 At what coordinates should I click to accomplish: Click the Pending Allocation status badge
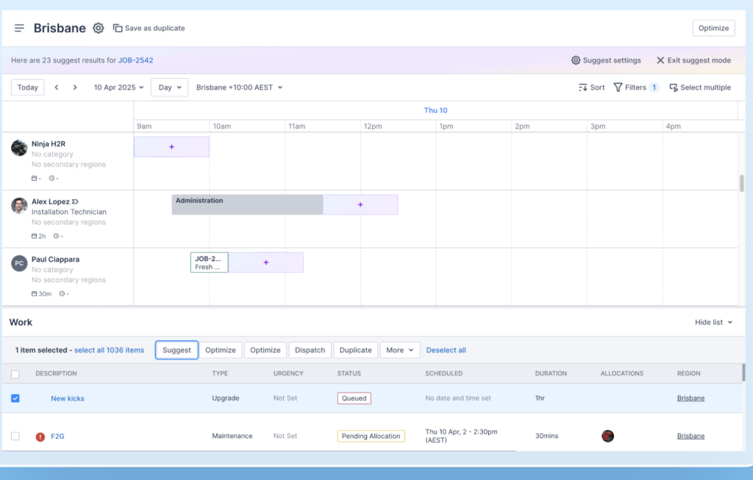point(371,436)
